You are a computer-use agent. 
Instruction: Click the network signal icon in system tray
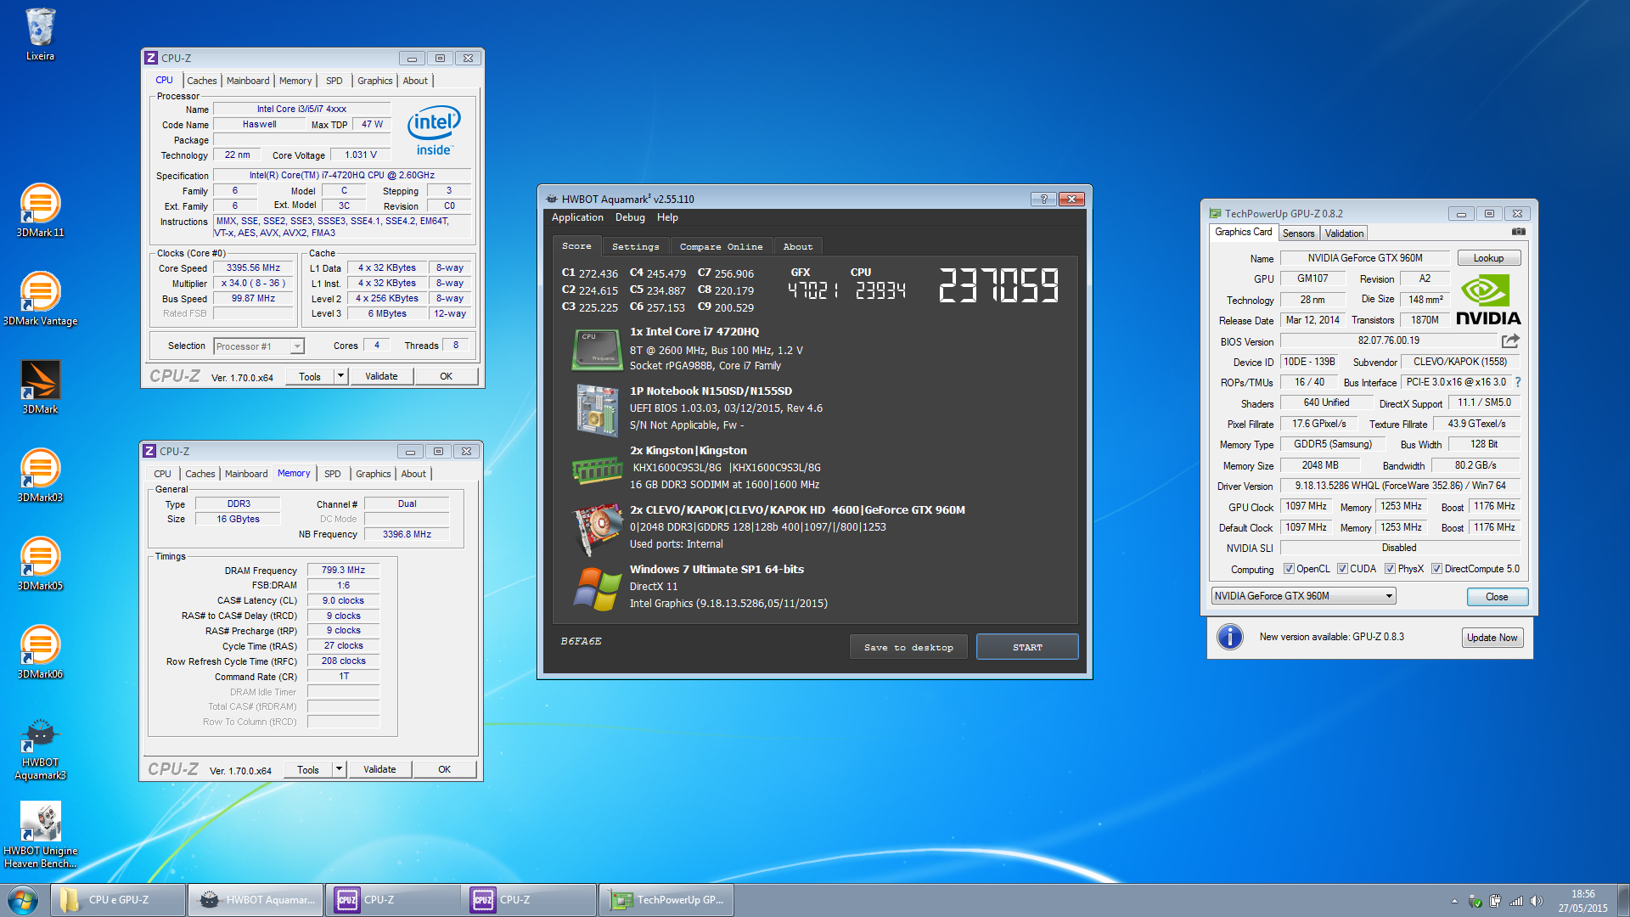coord(1515,901)
